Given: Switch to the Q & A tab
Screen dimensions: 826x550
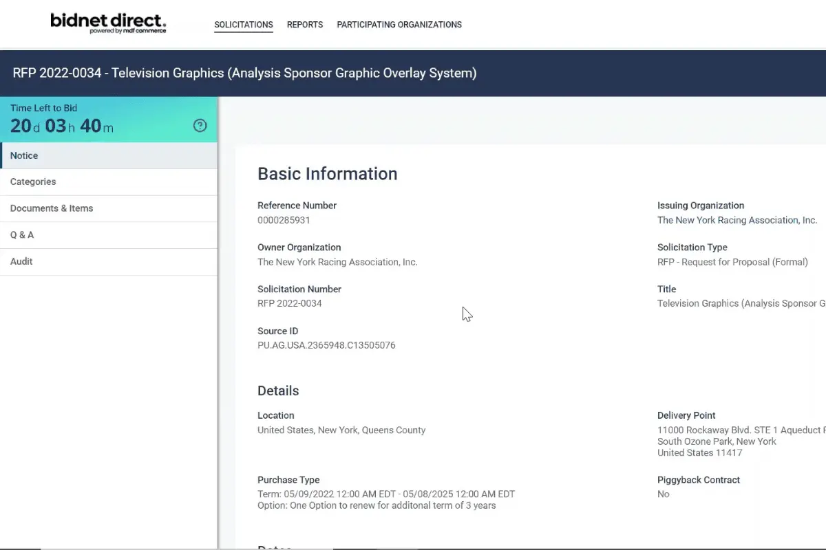Looking at the screenshot, I should [x=109, y=235].
